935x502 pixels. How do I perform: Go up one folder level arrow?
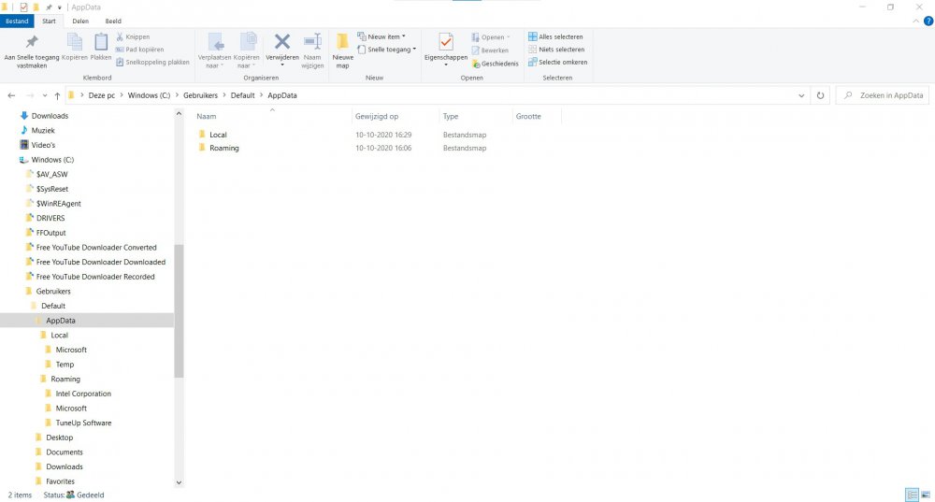[x=58, y=95]
